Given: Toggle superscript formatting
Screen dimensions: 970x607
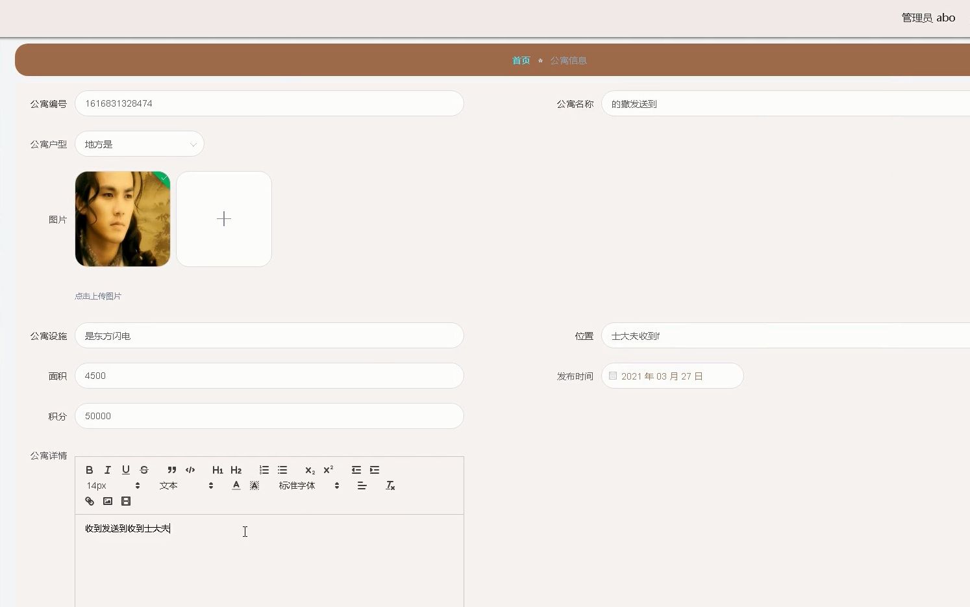Looking at the screenshot, I should [328, 470].
